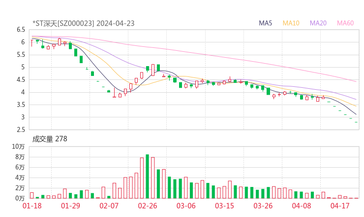
Task: Click the 0万 volume axis value
Action: pyautogui.click(x=20, y=198)
